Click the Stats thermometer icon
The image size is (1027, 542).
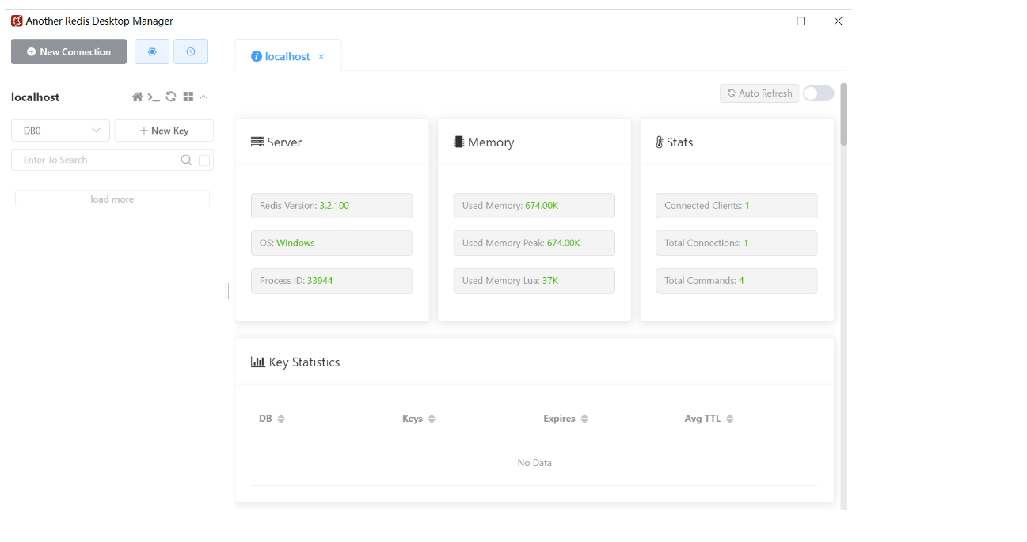(660, 142)
